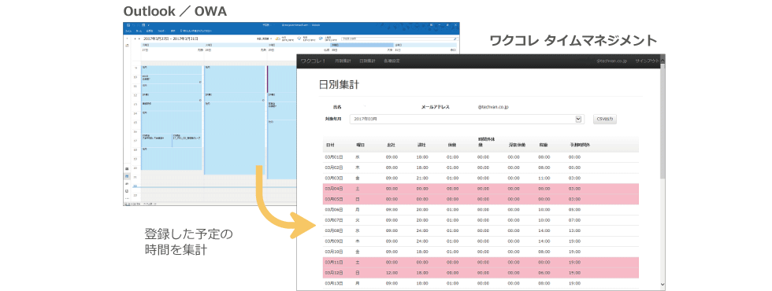Select the highlighted 03月05日 date cell

334,199
